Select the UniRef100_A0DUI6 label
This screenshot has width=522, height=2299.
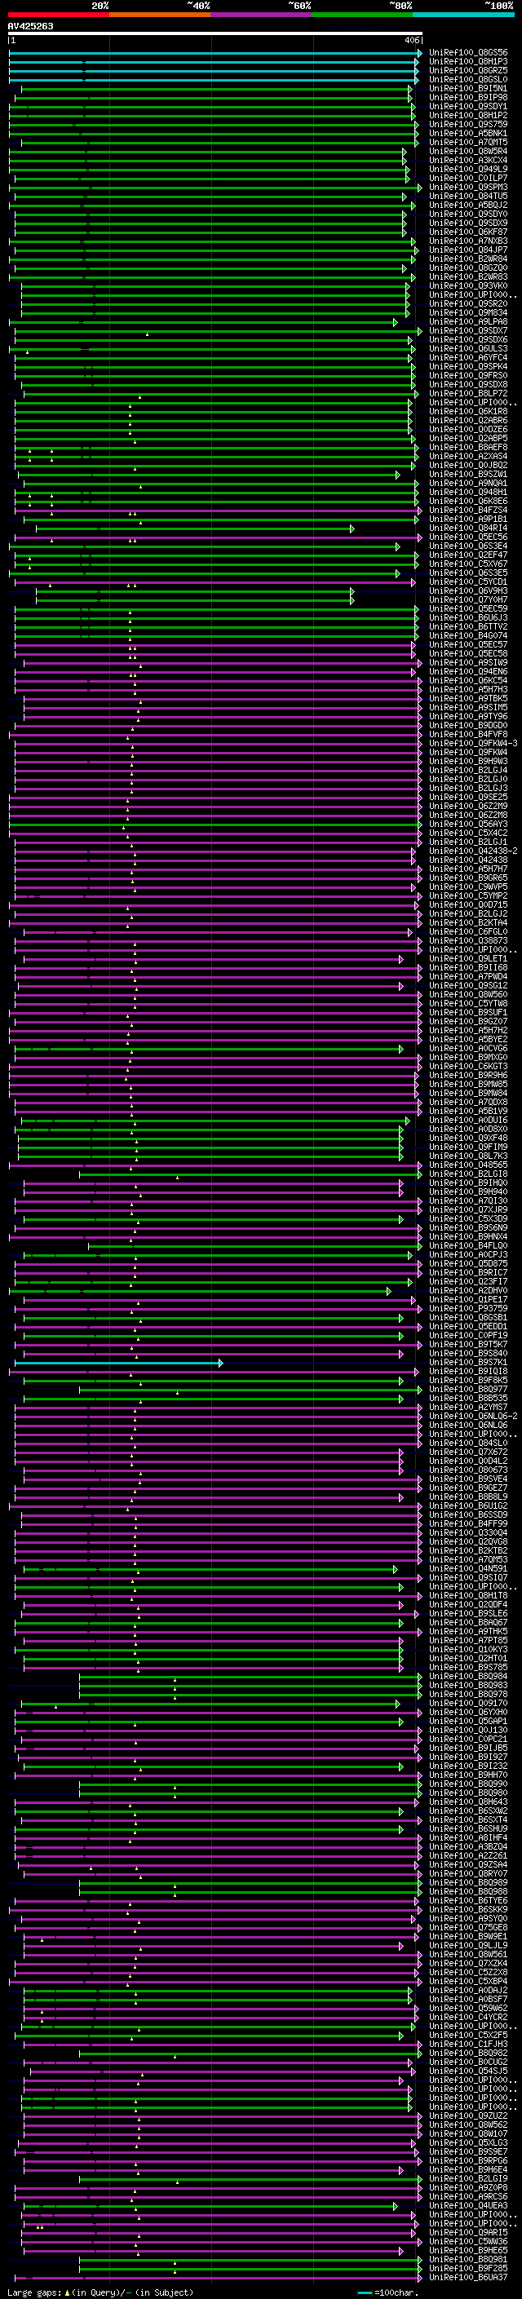[468, 1120]
